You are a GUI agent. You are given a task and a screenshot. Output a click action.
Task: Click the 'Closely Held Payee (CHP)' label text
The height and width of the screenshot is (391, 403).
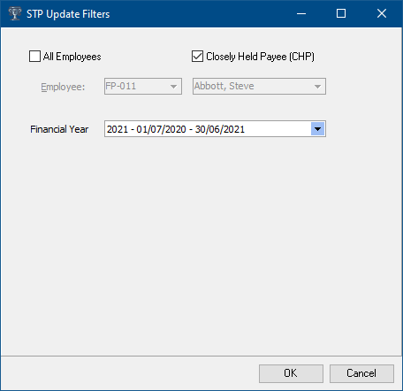click(260, 57)
